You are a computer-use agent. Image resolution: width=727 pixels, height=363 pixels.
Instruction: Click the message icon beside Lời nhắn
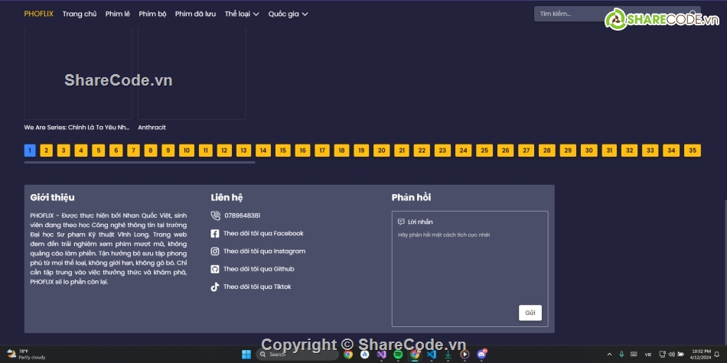tap(401, 222)
